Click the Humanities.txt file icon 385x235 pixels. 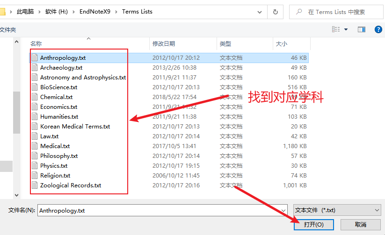coord(35,116)
